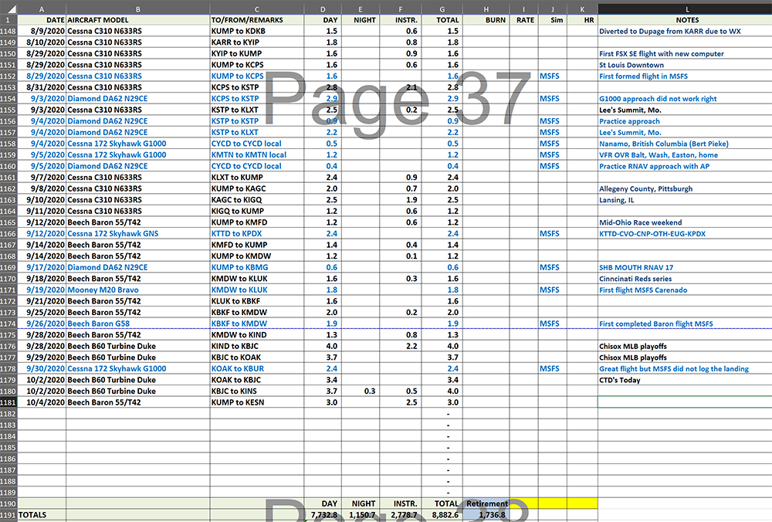Click the NIGHT total 1,150.7
This screenshot has height=522, width=772.
pos(361,515)
